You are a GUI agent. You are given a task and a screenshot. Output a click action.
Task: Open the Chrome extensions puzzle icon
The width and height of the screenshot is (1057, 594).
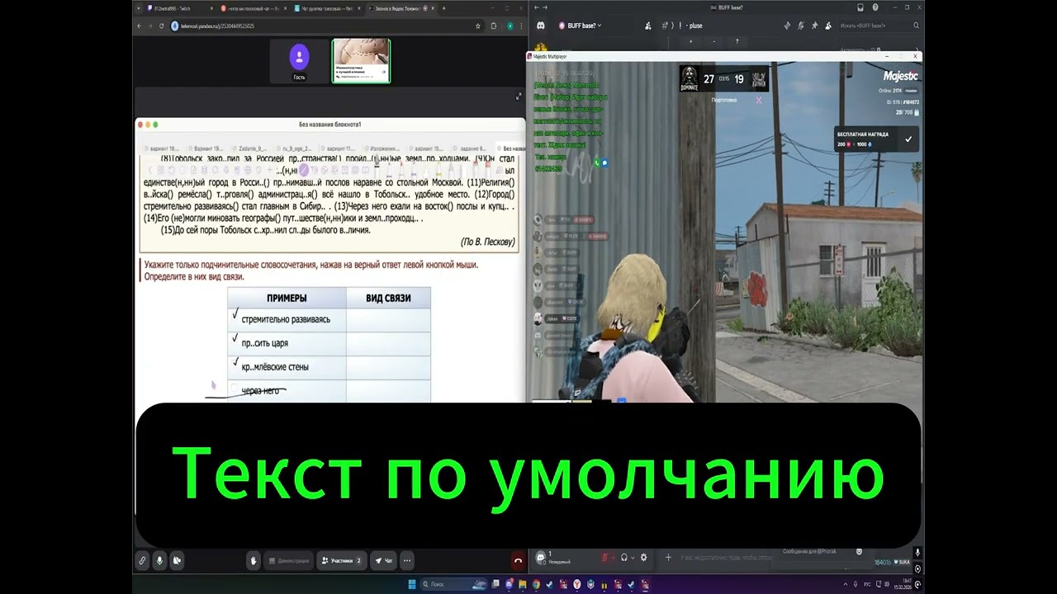pyautogui.click(x=494, y=26)
